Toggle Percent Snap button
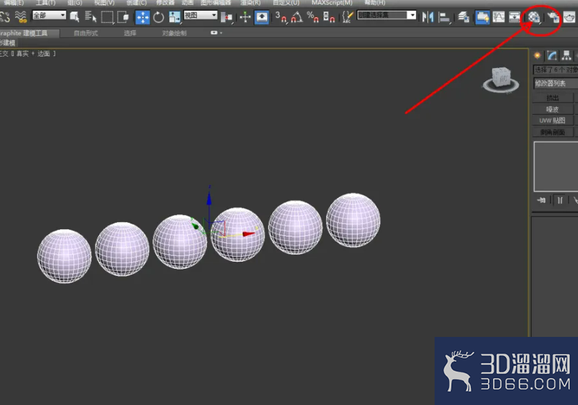 pyautogui.click(x=313, y=17)
